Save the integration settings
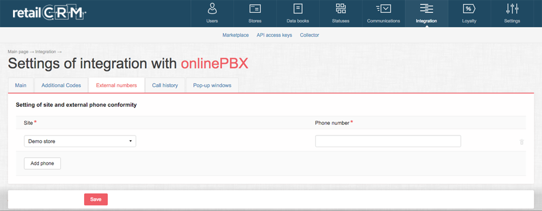The height and width of the screenshot is (211, 542). point(96,199)
